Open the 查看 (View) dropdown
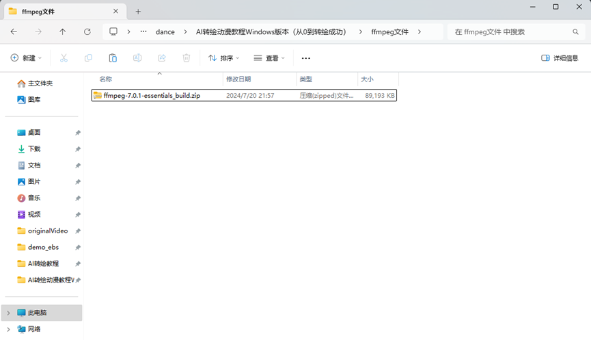591x340 pixels. [x=269, y=58]
